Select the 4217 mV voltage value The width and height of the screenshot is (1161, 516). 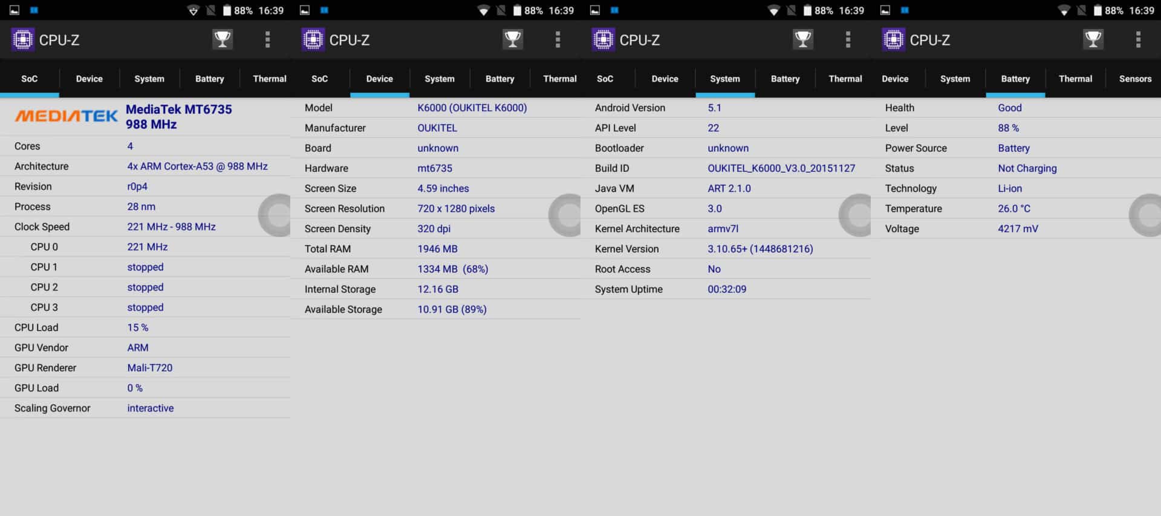(x=1018, y=229)
